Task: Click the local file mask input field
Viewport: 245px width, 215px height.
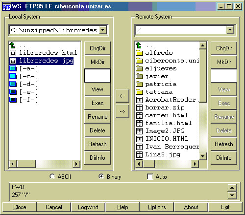Action: pyautogui.click(x=98, y=76)
